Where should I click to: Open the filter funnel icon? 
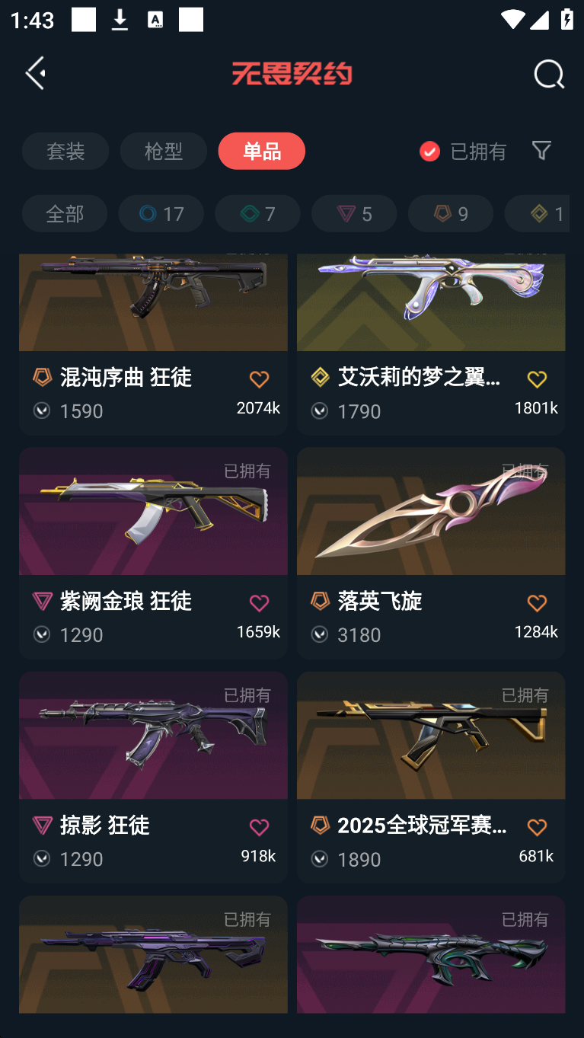[541, 150]
